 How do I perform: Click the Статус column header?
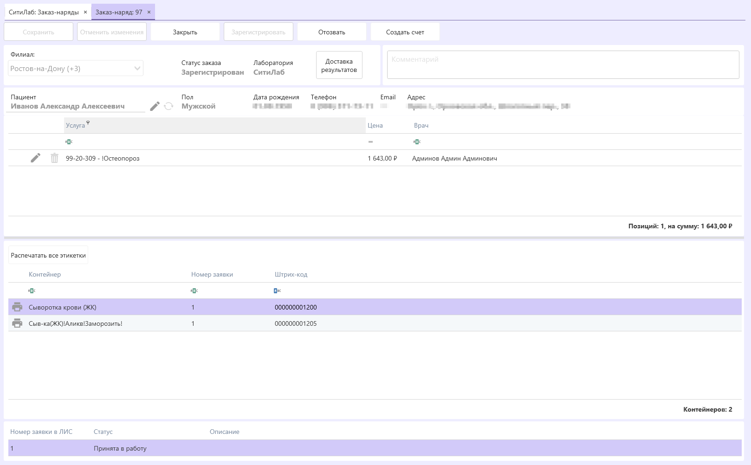(x=103, y=432)
